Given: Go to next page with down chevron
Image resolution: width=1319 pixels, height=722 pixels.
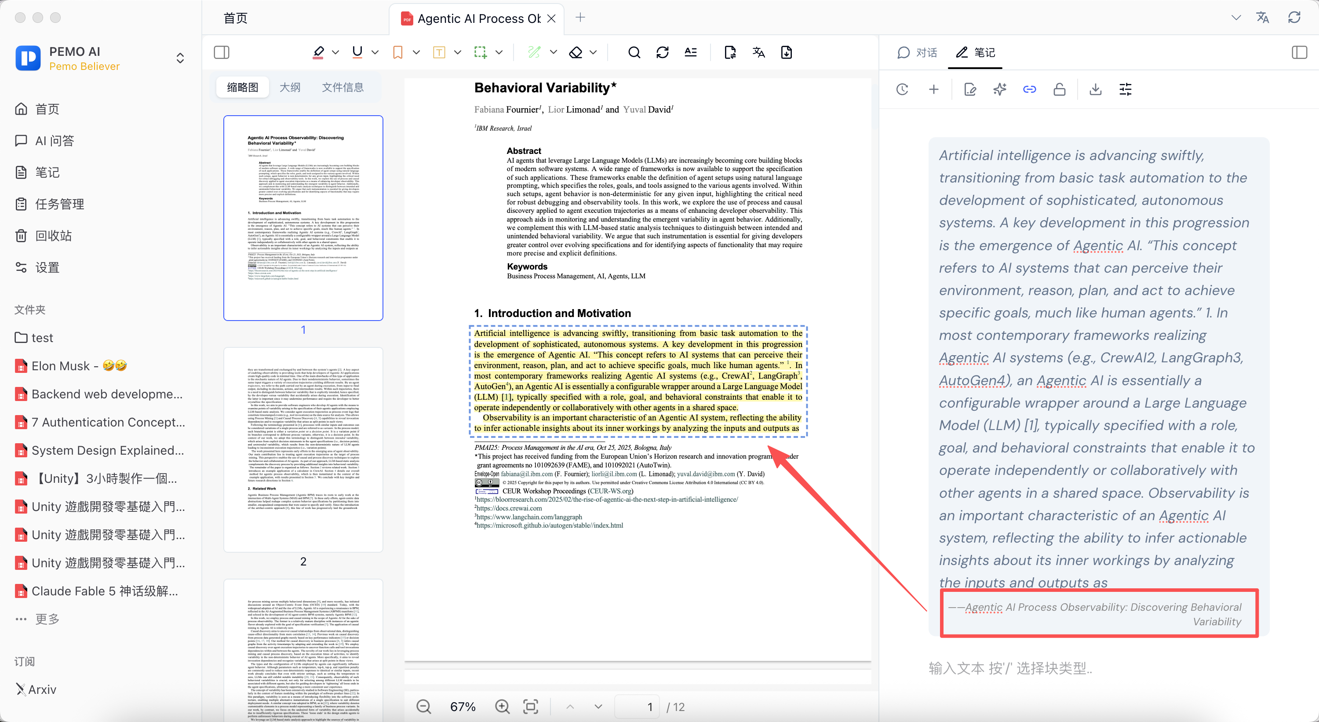Looking at the screenshot, I should click(x=598, y=707).
